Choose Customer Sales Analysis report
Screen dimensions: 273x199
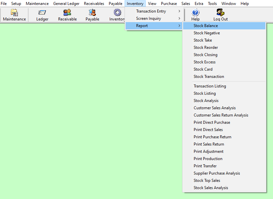pos(224,108)
